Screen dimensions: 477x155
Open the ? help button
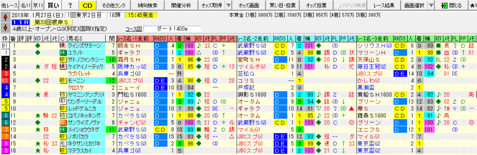point(70,5)
